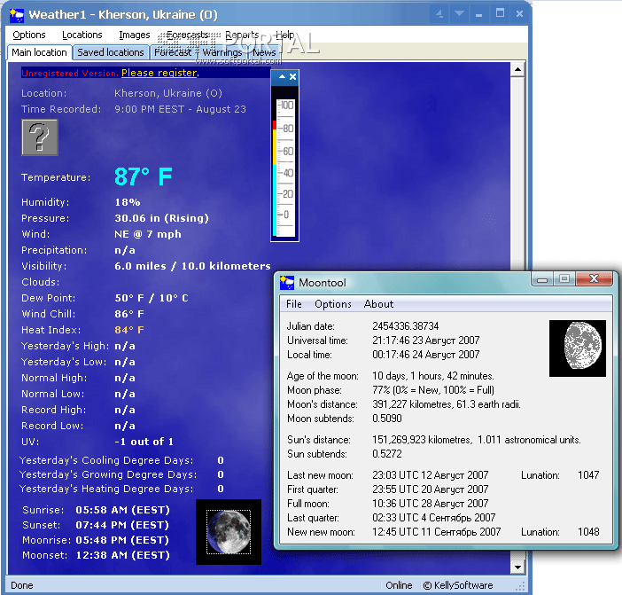Viewport: 622px width, 595px height.
Task: Close the thermometer widget with its X
Action: click(x=293, y=77)
